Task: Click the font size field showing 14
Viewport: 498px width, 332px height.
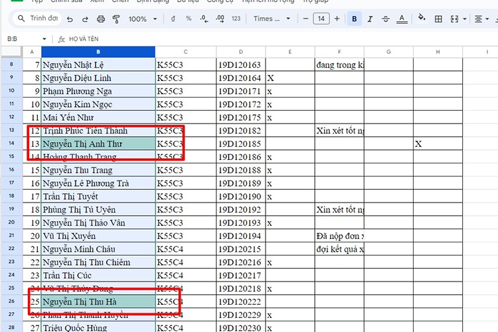Action: pos(321,19)
